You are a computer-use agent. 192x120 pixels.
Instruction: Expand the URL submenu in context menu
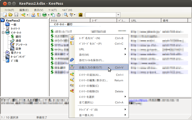99,49
